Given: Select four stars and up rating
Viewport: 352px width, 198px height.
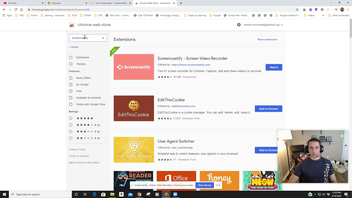Looking at the screenshot, I should pos(71,125).
